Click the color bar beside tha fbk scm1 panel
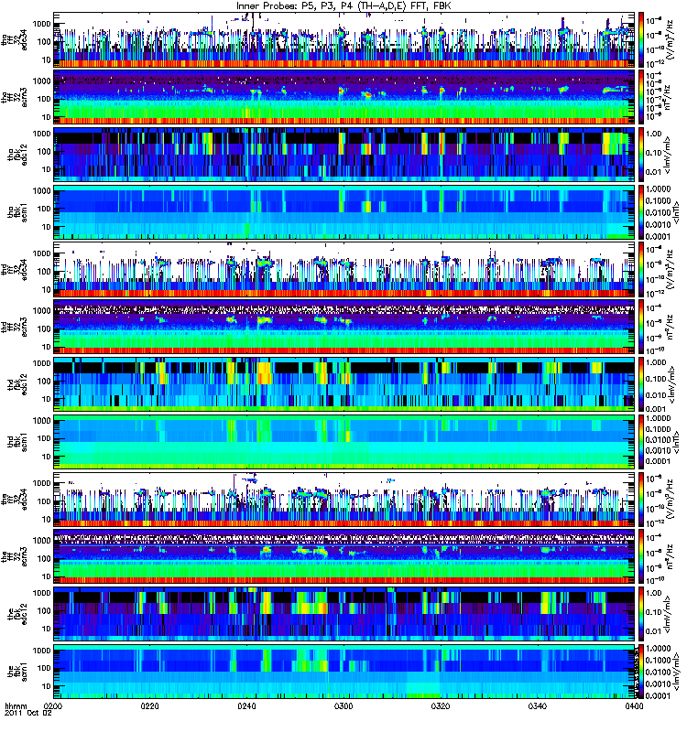The height and width of the screenshot is (732, 687). click(641, 212)
